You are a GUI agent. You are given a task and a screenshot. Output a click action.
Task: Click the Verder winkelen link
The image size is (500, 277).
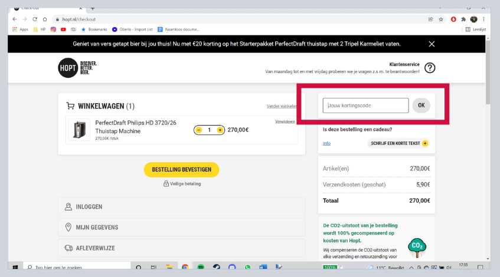coord(282,106)
